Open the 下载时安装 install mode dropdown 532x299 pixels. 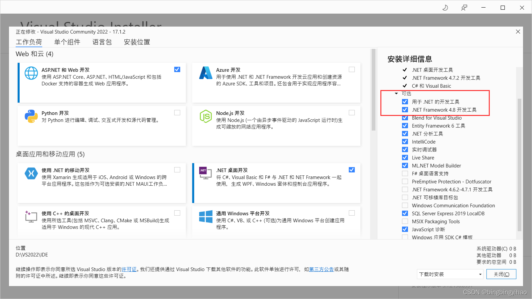pos(450,274)
